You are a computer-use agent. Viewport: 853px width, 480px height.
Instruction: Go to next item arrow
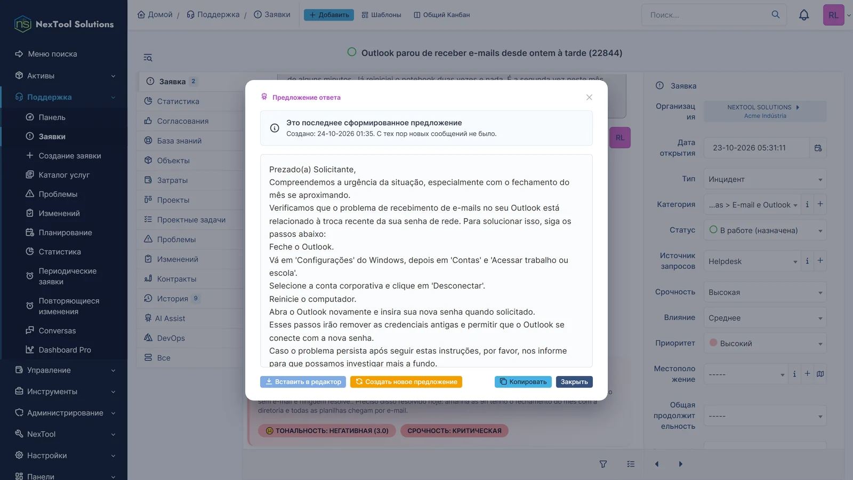681,464
